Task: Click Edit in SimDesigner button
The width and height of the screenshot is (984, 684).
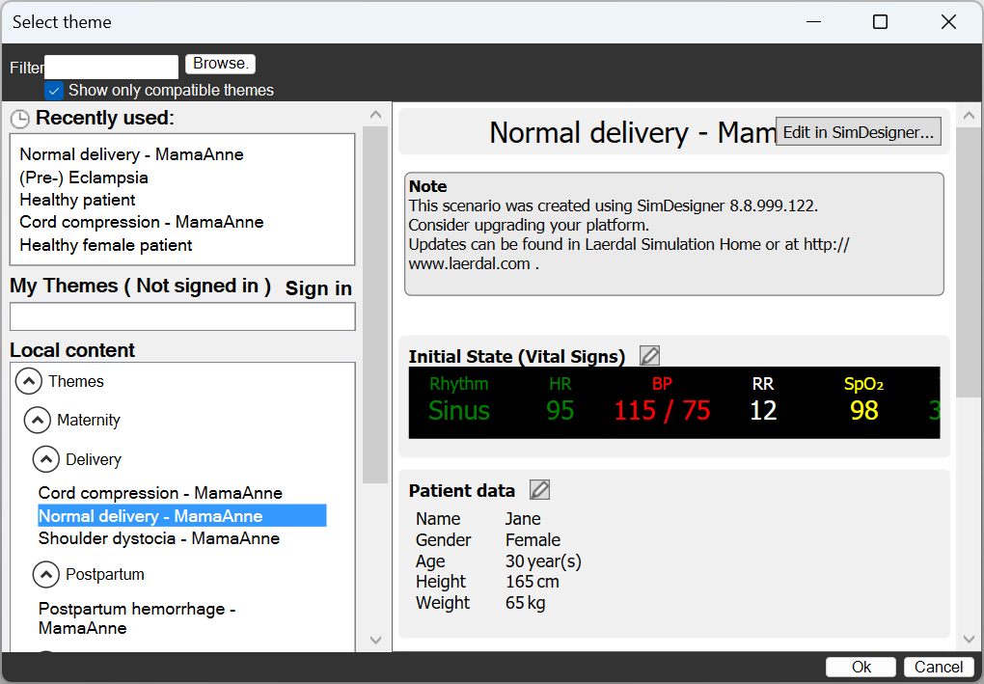Action: click(858, 132)
